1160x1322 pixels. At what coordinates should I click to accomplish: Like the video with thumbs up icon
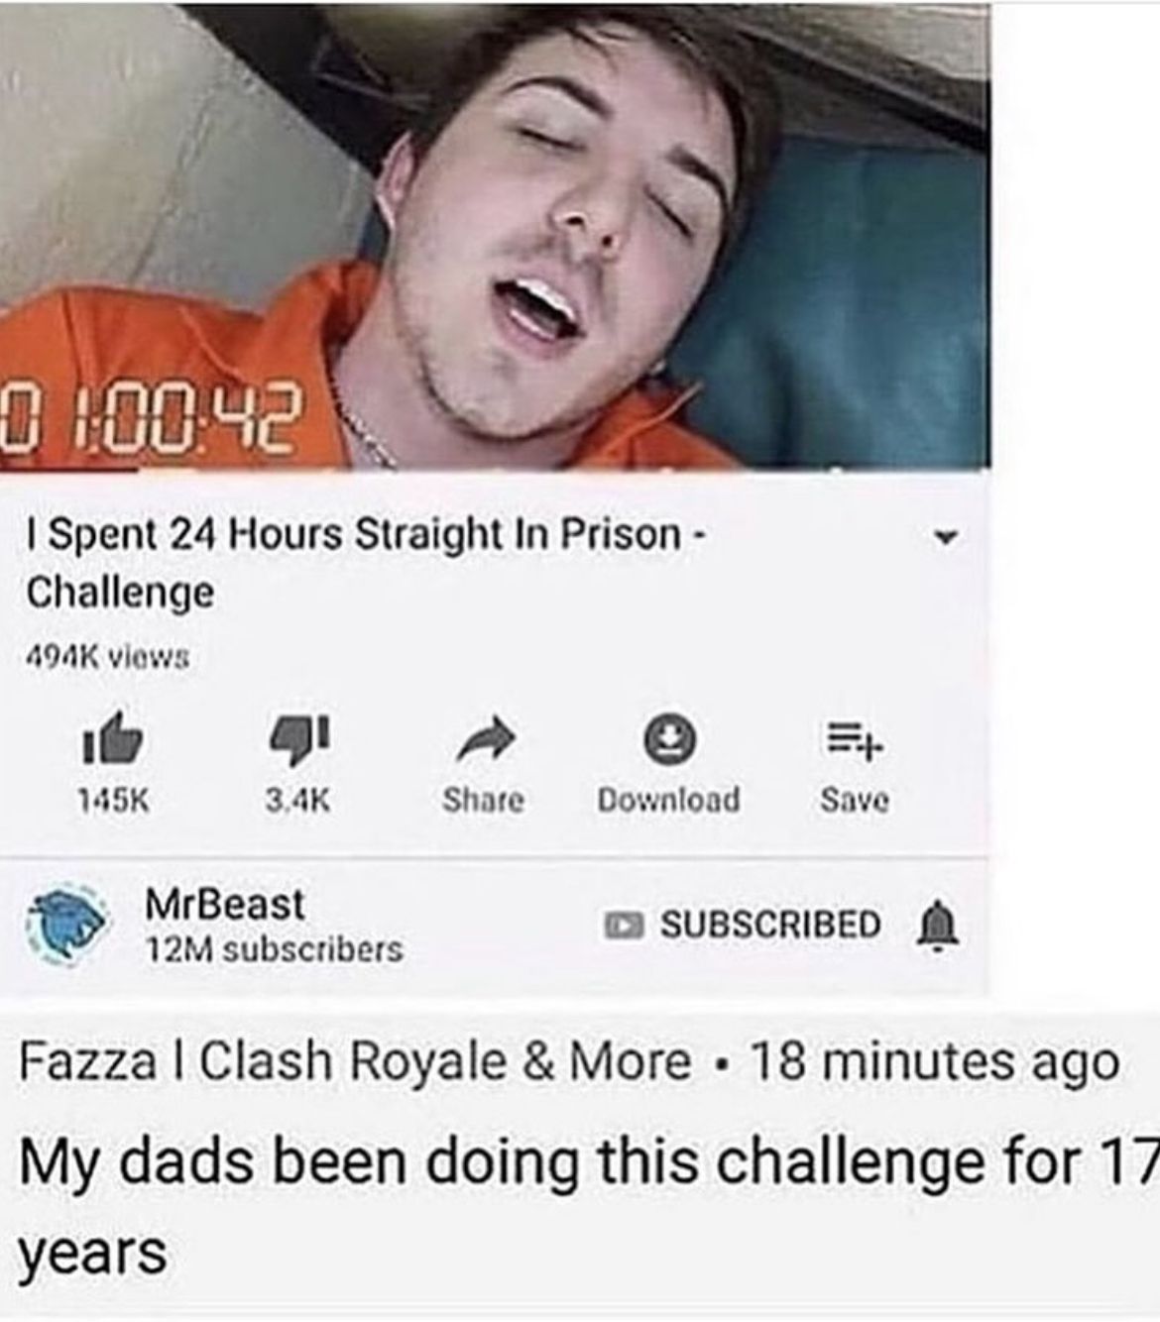coord(114,739)
